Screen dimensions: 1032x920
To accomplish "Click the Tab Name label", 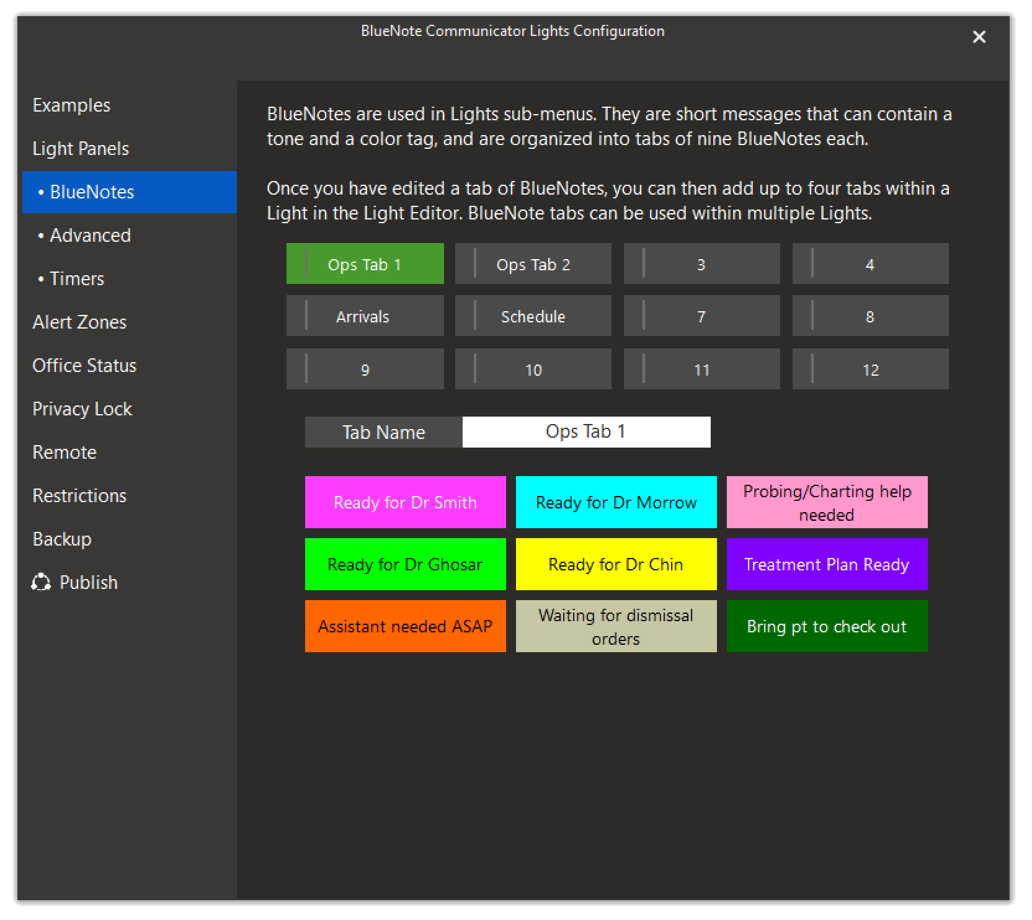I will point(384,432).
